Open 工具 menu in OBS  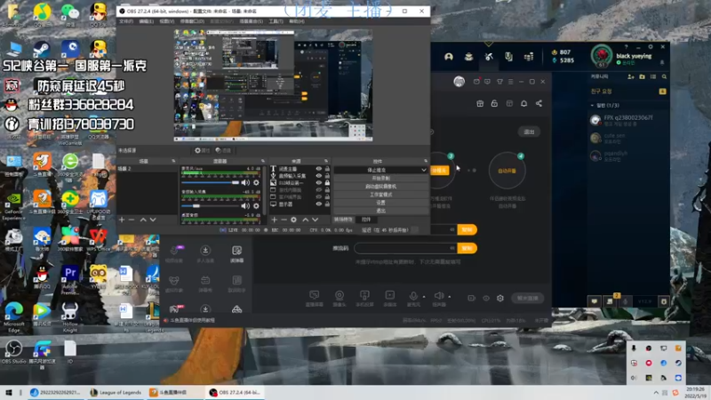pyautogui.click(x=276, y=21)
